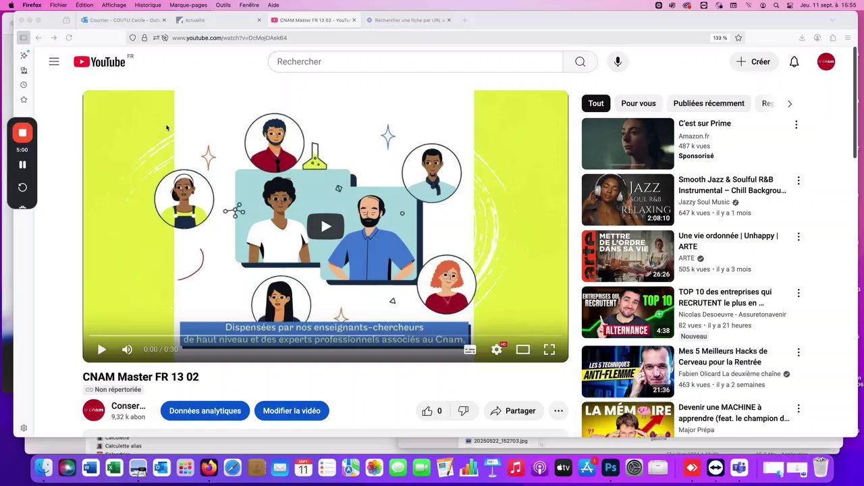
Task: Open options for Mes 5 Meilleurs Hacks video
Action: pyautogui.click(x=799, y=352)
